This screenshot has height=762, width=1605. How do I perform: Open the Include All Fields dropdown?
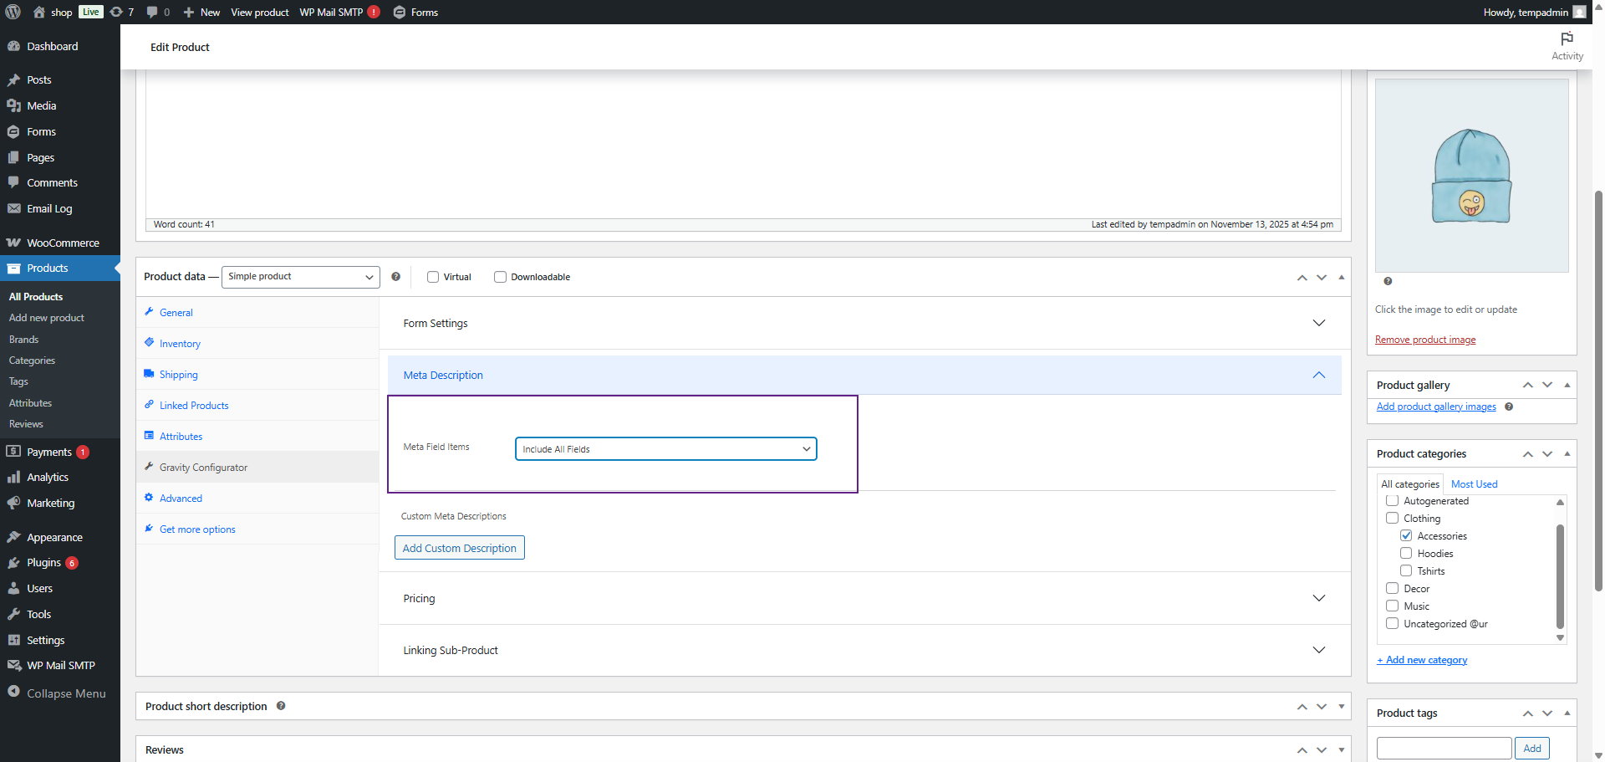tap(665, 449)
